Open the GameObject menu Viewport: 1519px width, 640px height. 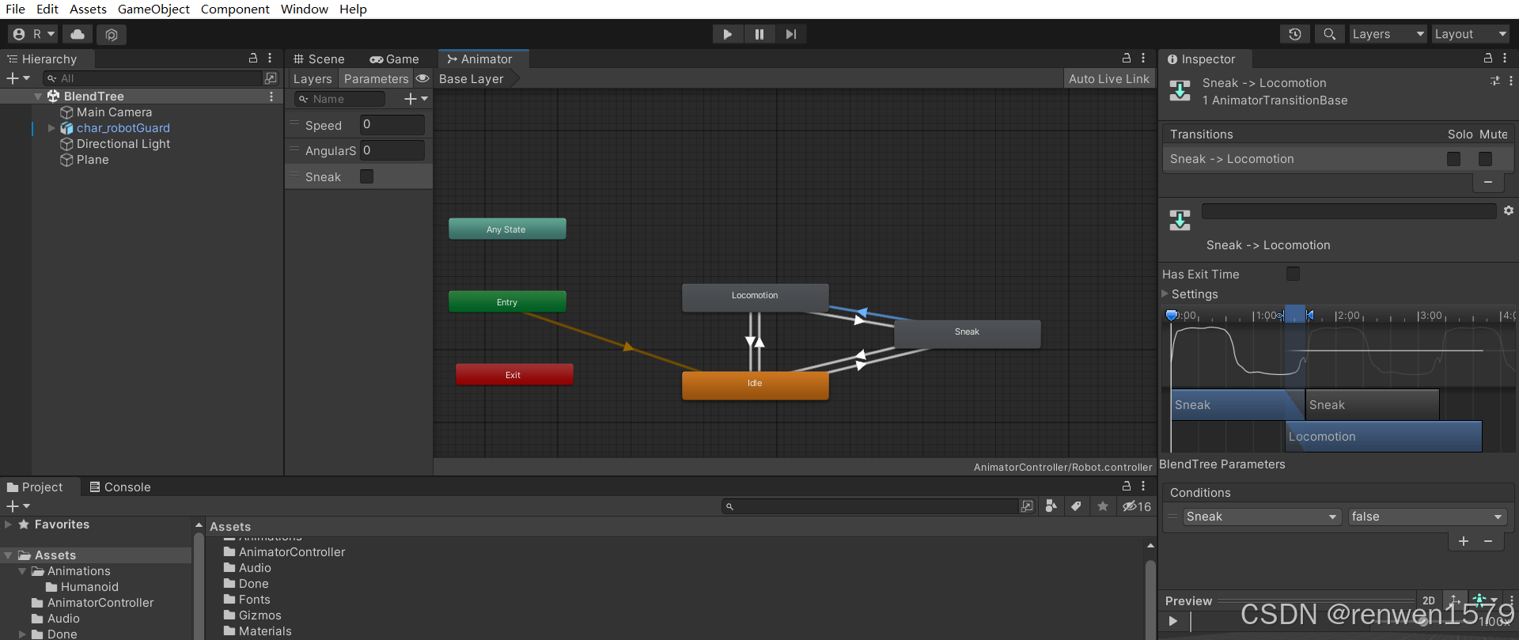[153, 9]
